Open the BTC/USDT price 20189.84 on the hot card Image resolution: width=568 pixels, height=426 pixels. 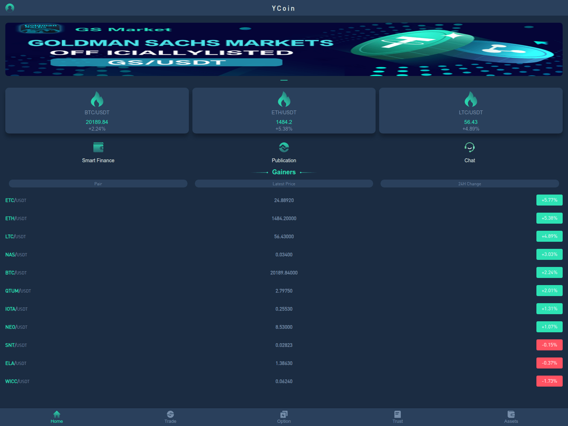point(97,122)
